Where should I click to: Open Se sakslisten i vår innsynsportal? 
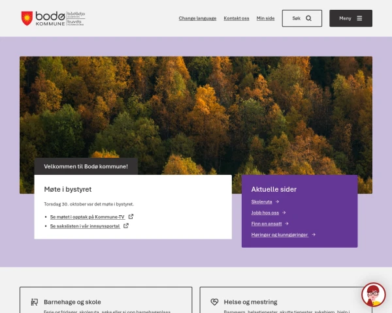[85, 226]
